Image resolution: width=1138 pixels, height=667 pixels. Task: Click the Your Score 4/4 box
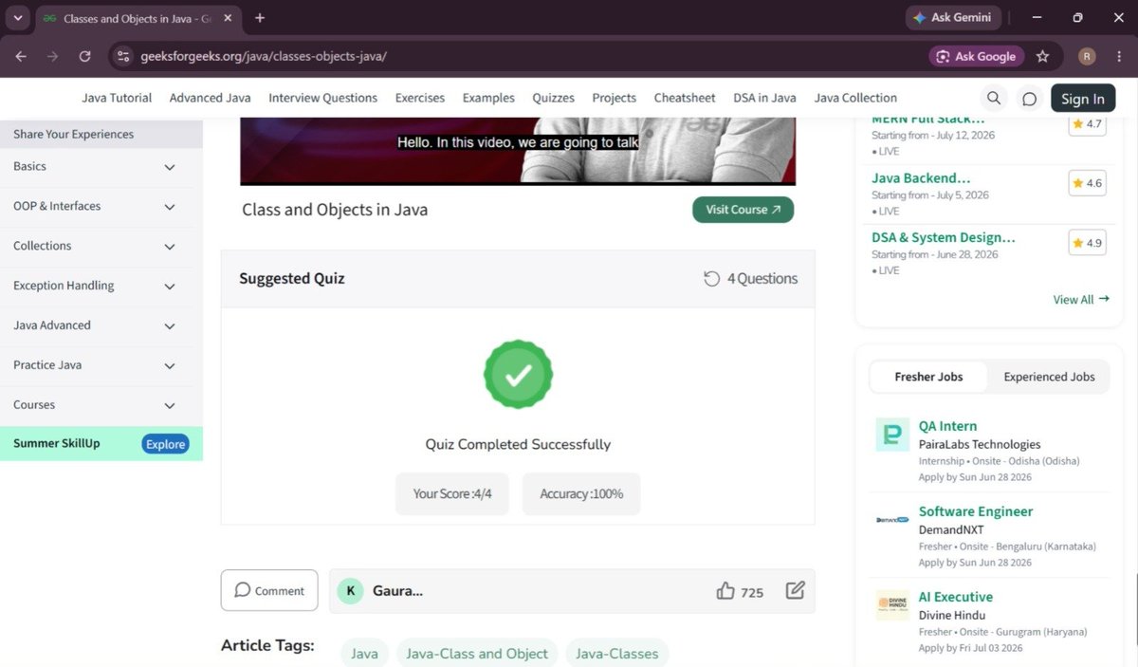coord(452,494)
